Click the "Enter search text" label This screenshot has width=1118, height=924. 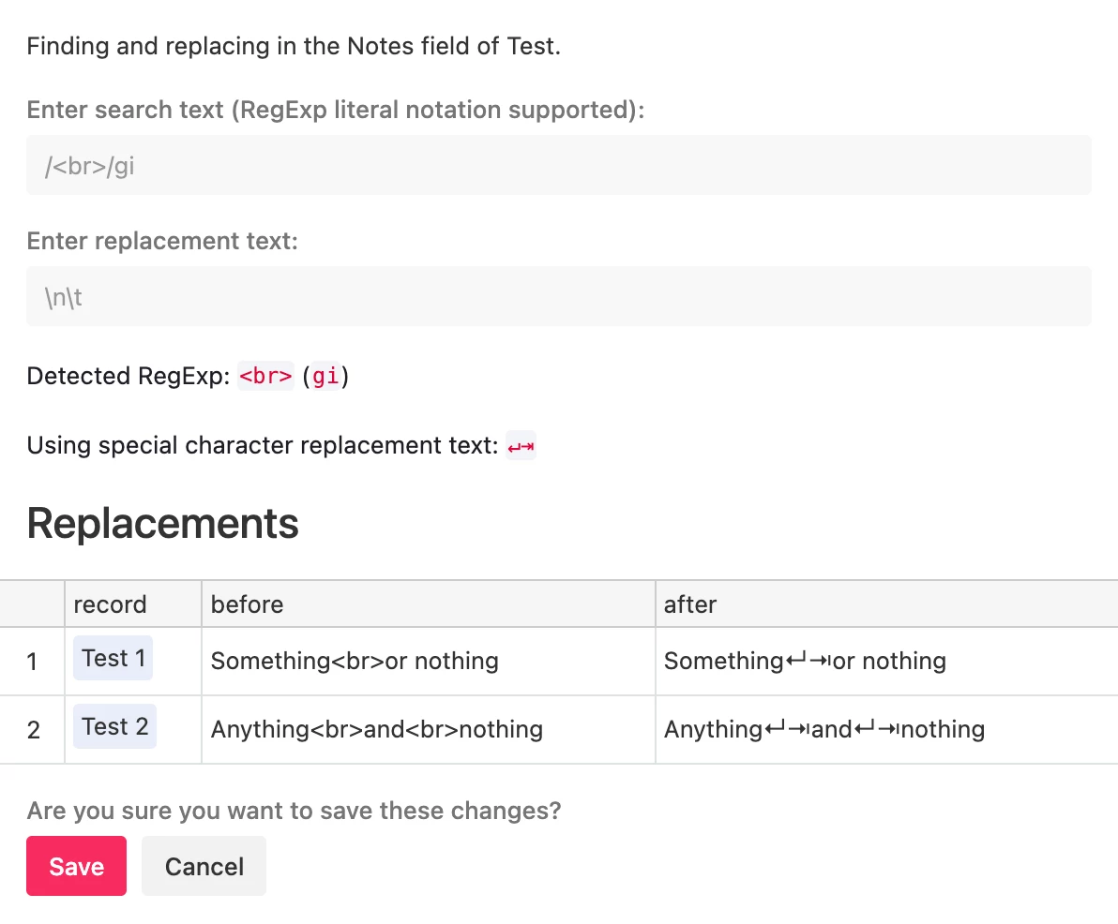[x=336, y=111]
